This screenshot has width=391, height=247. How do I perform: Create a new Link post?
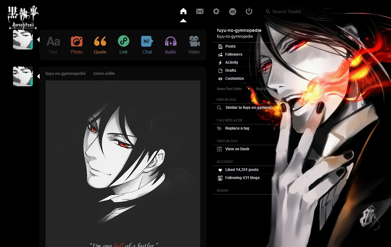[x=124, y=45]
